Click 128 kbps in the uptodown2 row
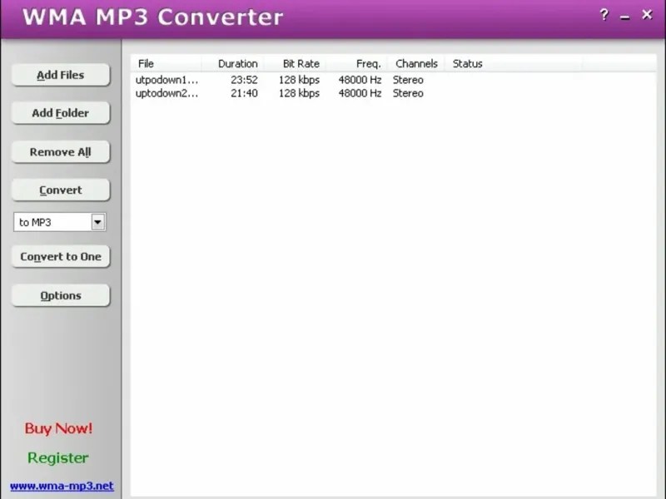Image resolution: width=666 pixels, height=499 pixels. (299, 93)
